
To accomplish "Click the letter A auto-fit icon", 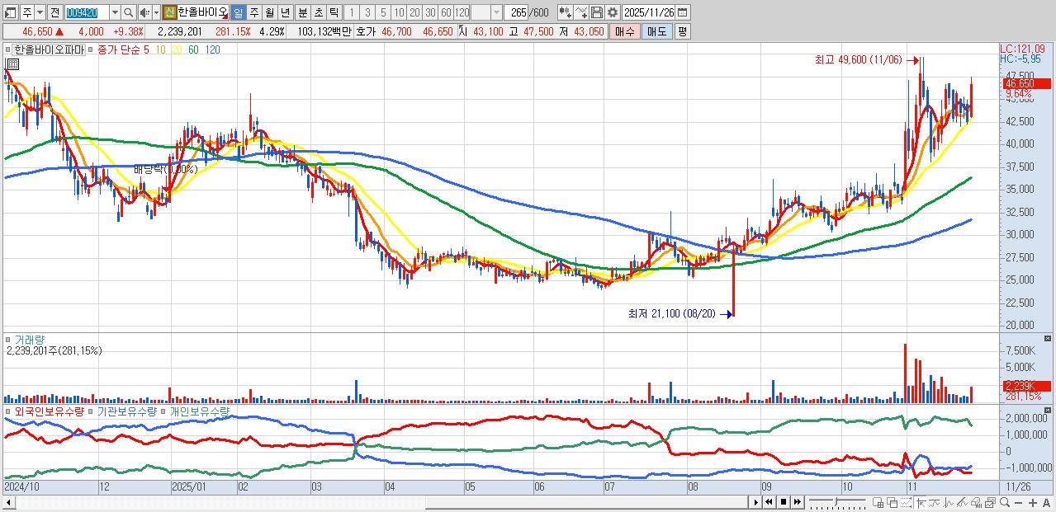I will [1046, 502].
